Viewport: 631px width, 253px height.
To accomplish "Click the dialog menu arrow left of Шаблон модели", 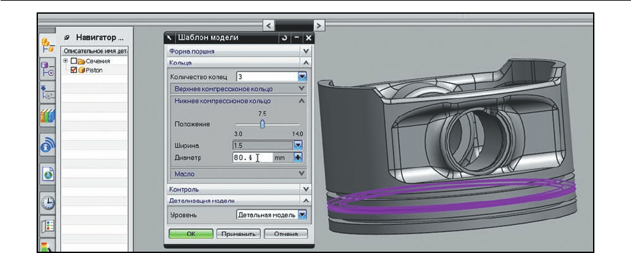I will point(170,38).
